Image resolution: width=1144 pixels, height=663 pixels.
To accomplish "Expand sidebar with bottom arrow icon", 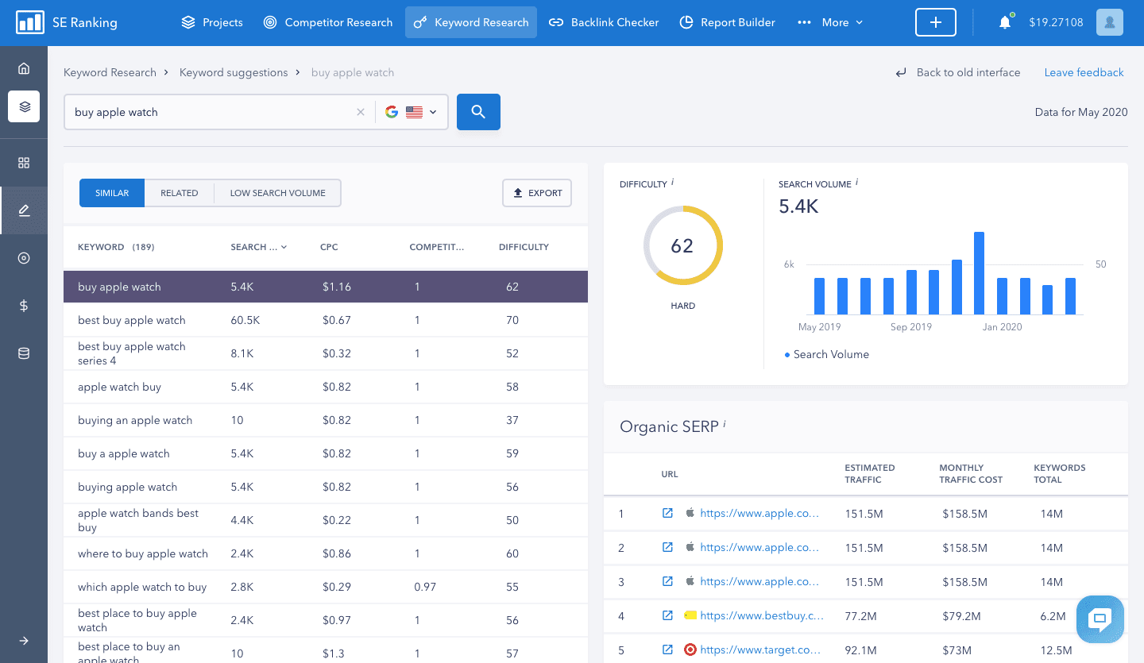I will (x=24, y=641).
